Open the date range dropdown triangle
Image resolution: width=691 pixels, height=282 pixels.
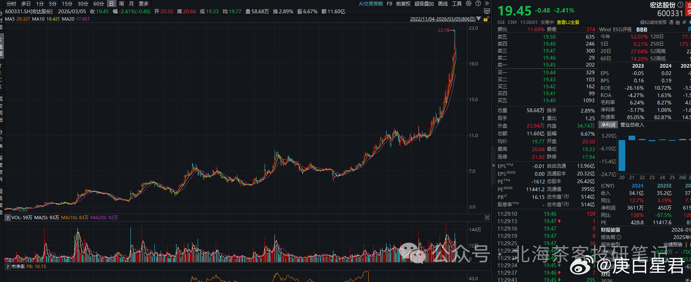pos(479,19)
